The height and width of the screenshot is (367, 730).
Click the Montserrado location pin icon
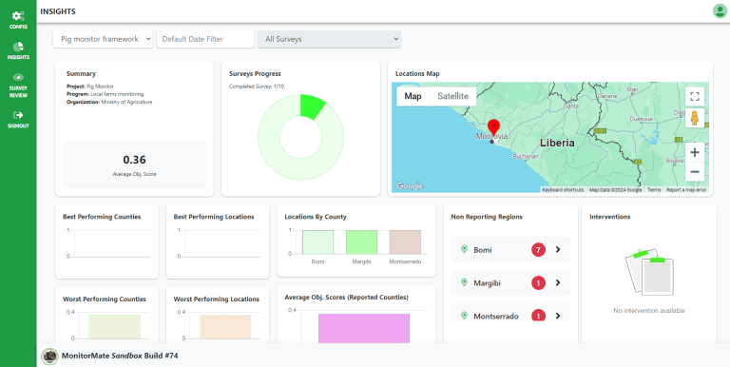coord(464,316)
